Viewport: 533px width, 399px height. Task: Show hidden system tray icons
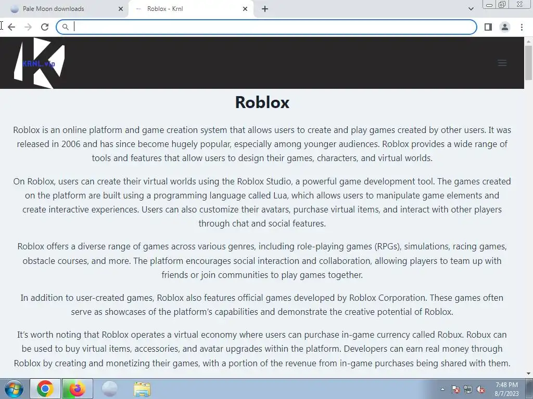coord(442,390)
